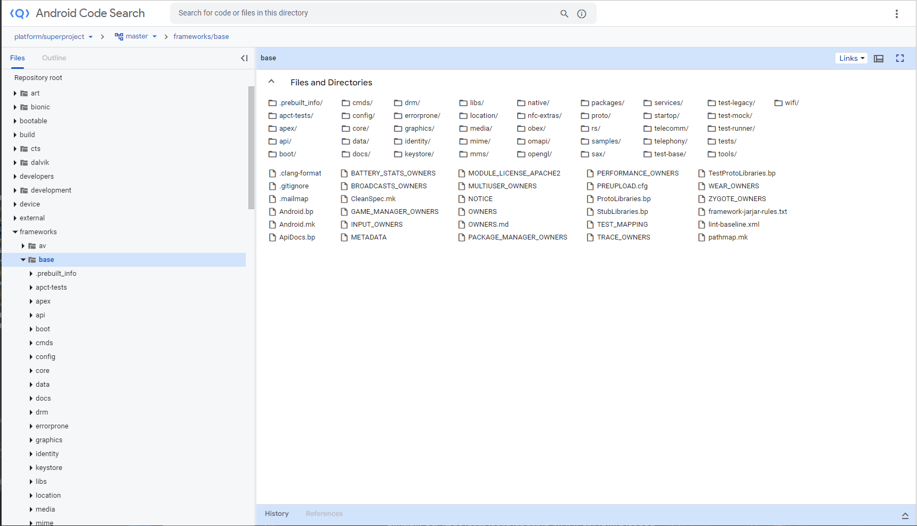The width and height of the screenshot is (917, 526).
Task: Collapse the file tree side panel
Action: pyautogui.click(x=244, y=58)
